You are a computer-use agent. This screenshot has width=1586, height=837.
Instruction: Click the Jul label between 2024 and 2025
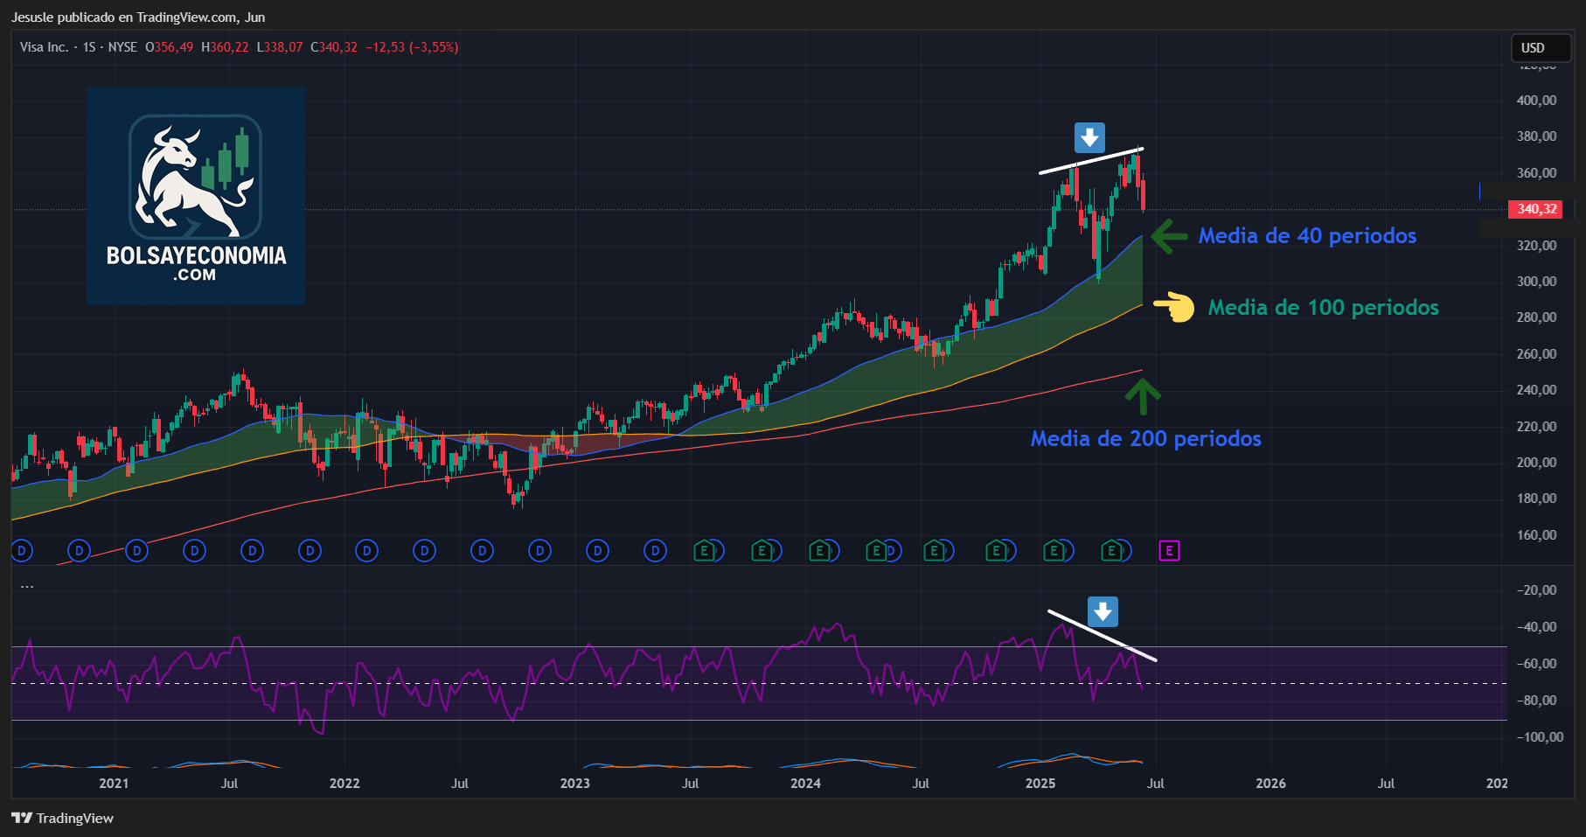click(921, 784)
